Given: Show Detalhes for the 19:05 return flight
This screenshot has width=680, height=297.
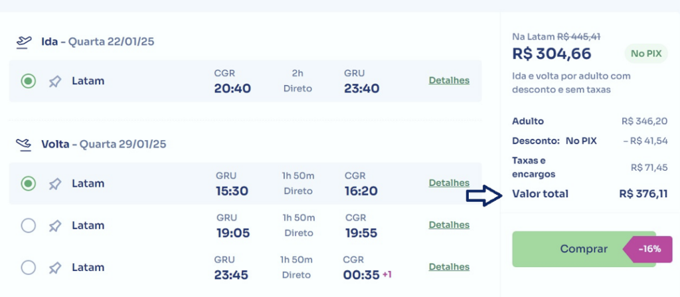Looking at the screenshot, I should pyautogui.click(x=449, y=225).
